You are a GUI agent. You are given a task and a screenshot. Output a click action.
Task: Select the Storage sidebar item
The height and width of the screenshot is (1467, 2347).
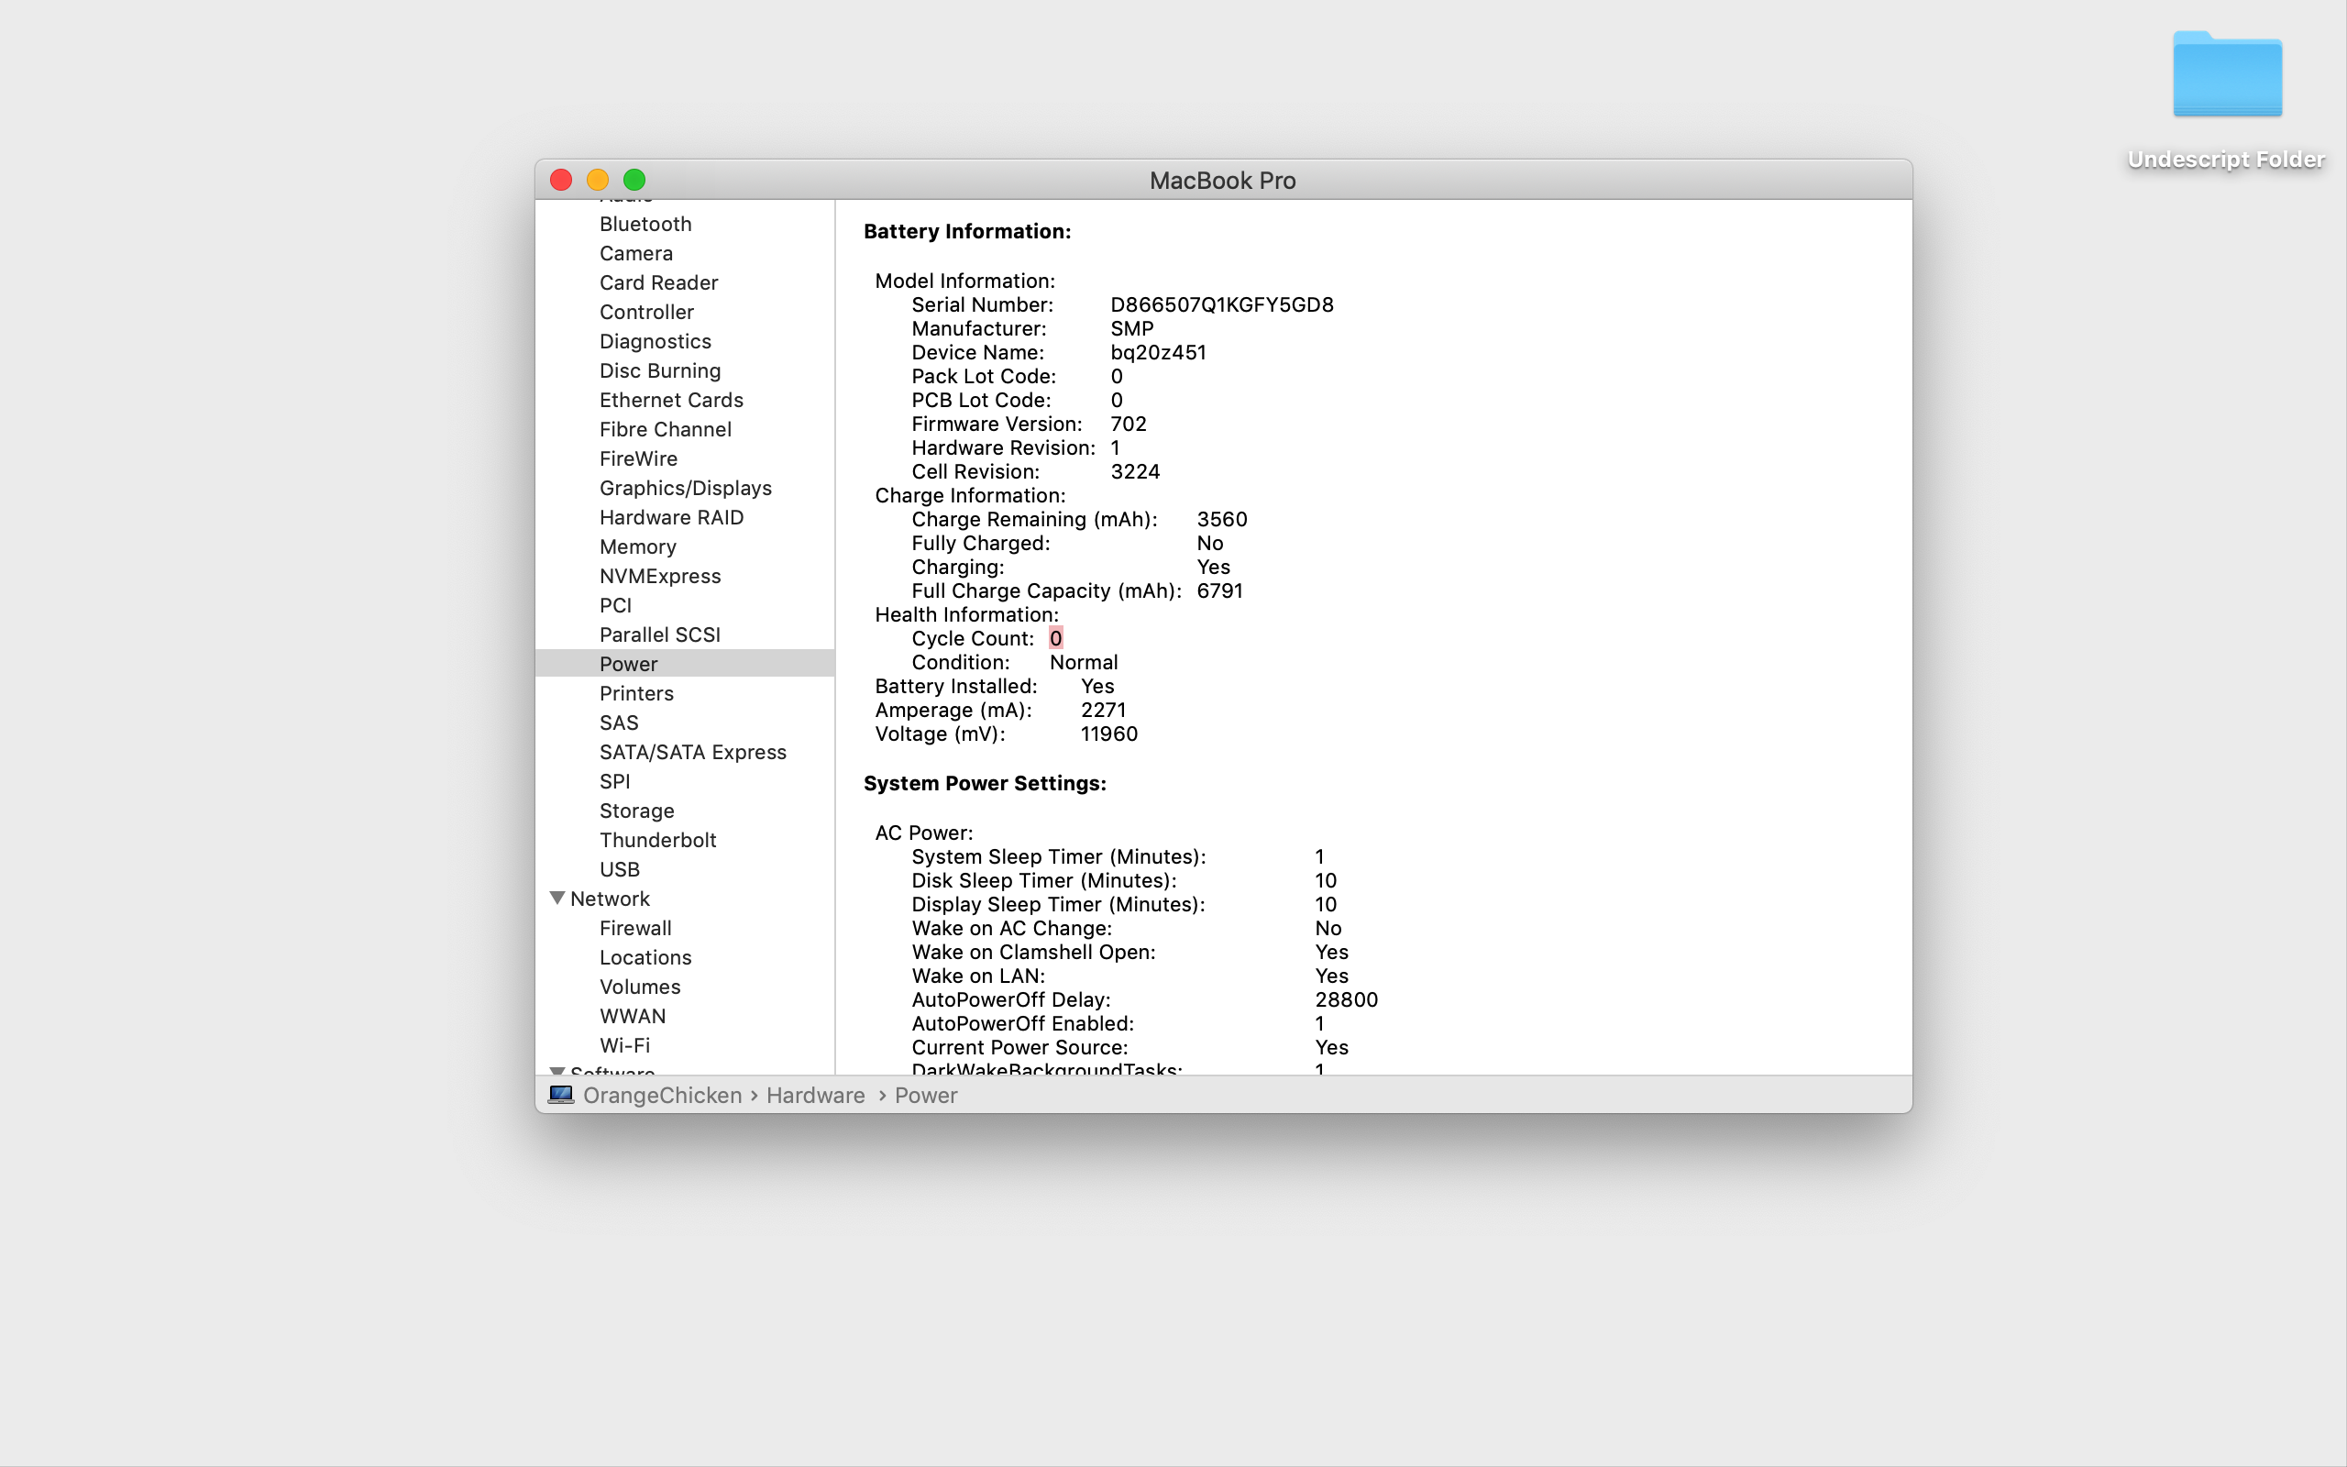tap(636, 811)
